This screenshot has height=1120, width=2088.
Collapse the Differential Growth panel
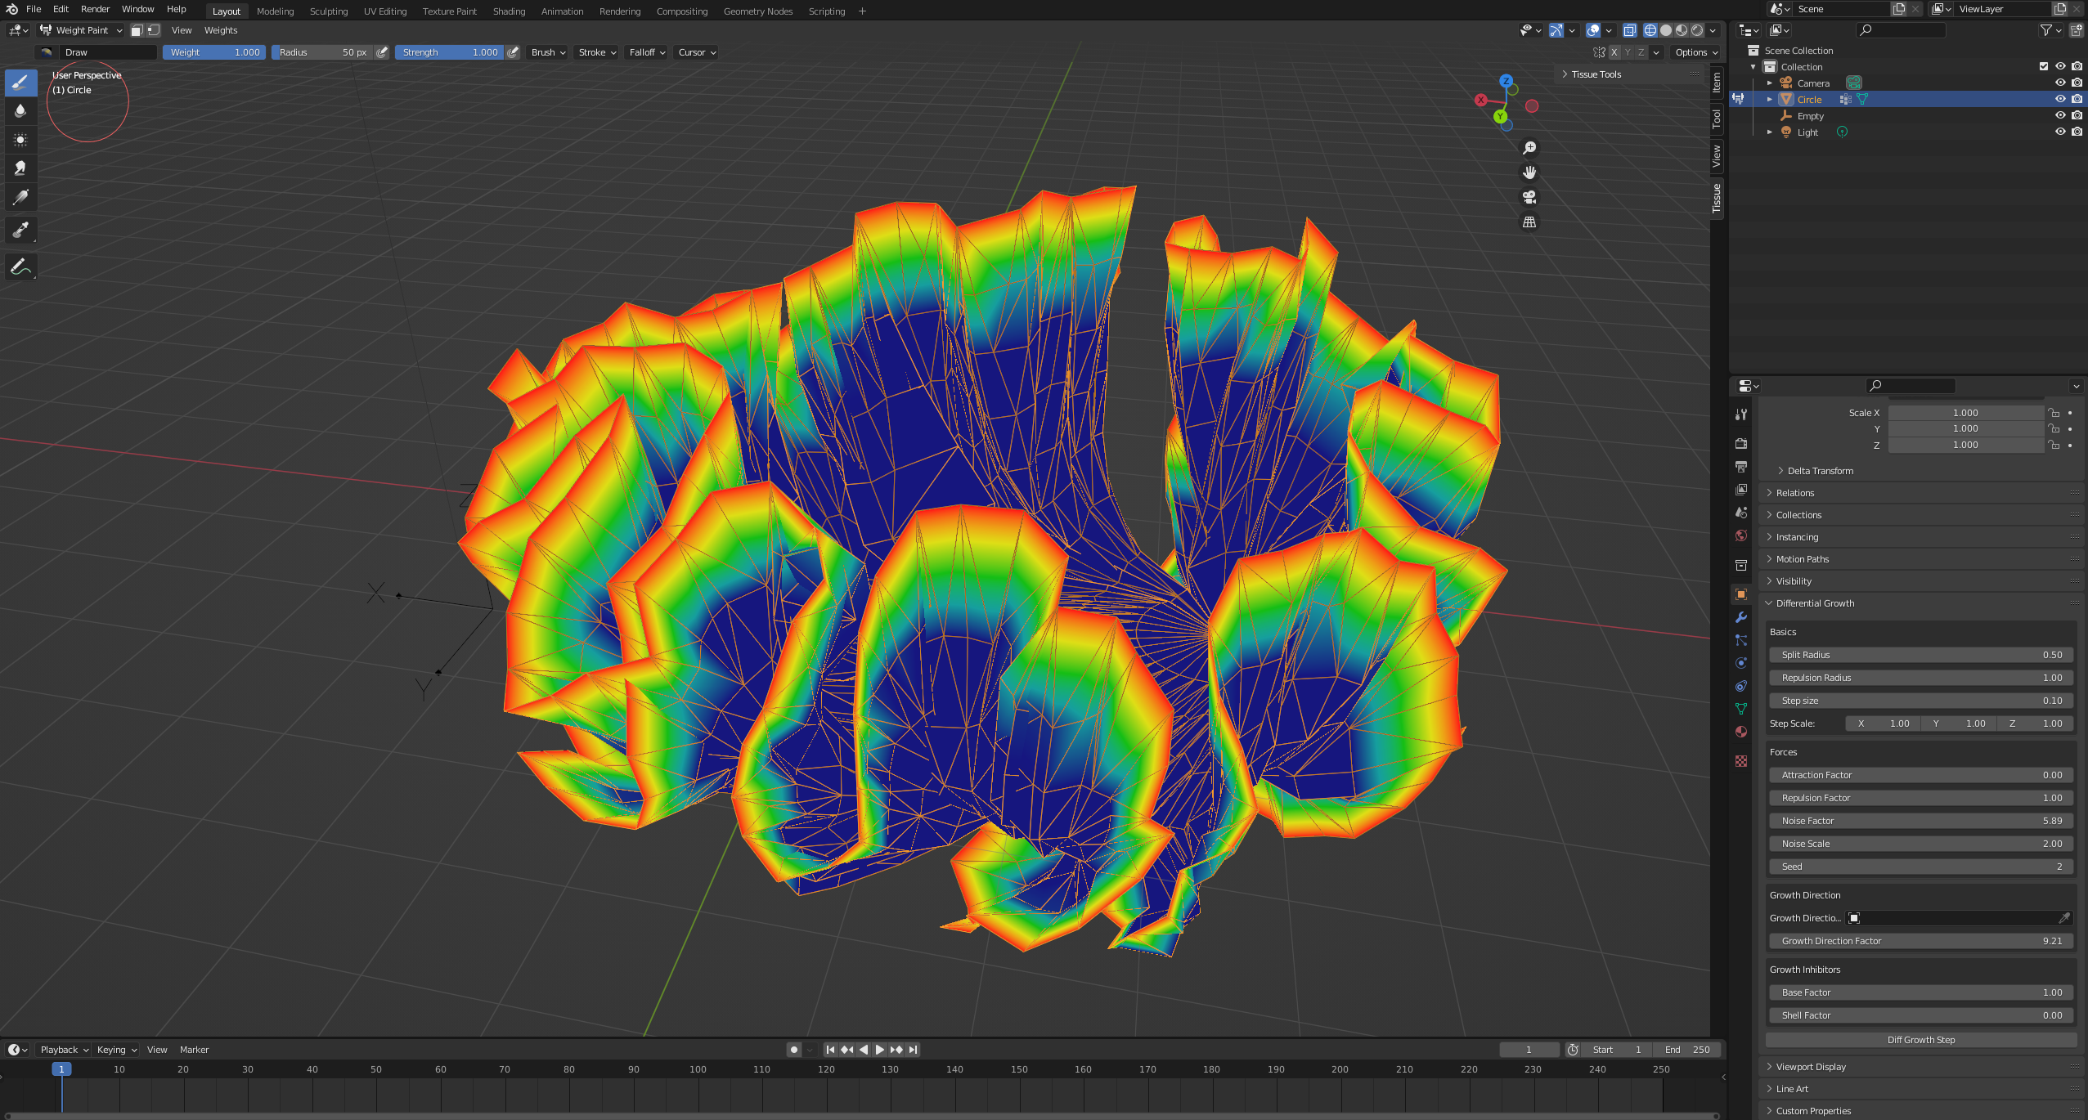[1815, 603]
